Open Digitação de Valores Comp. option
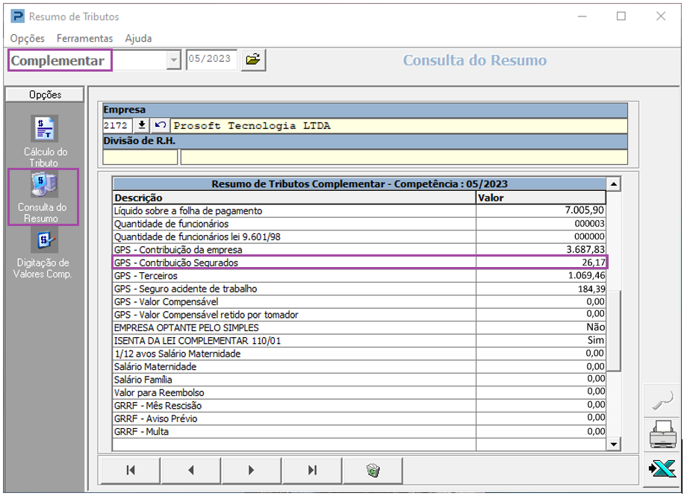 (43, 254)
